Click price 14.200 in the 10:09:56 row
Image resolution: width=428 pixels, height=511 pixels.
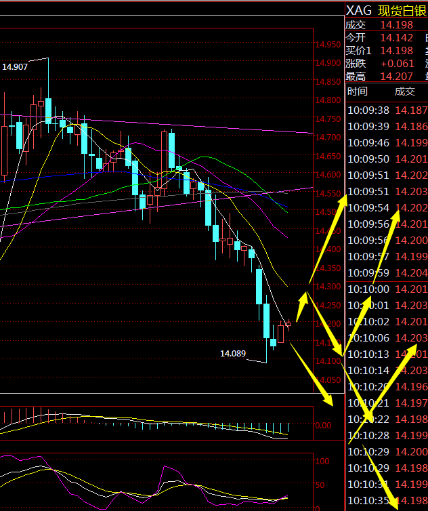pyautogui.click(x=411, y=241)
